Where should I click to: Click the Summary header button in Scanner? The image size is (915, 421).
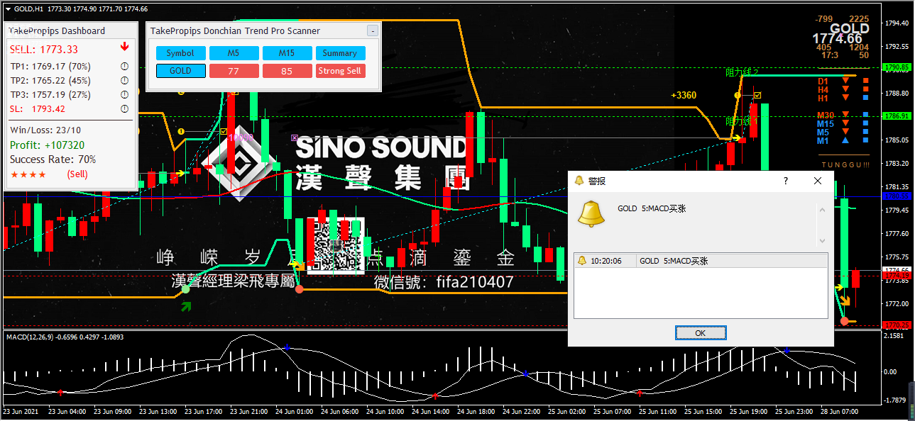340,53
